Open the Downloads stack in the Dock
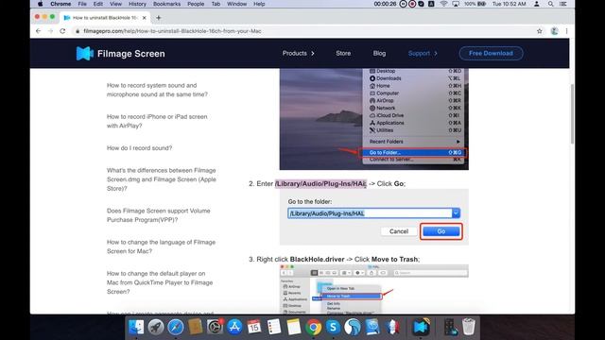This screenshot has width=605, height=340. 450,327
